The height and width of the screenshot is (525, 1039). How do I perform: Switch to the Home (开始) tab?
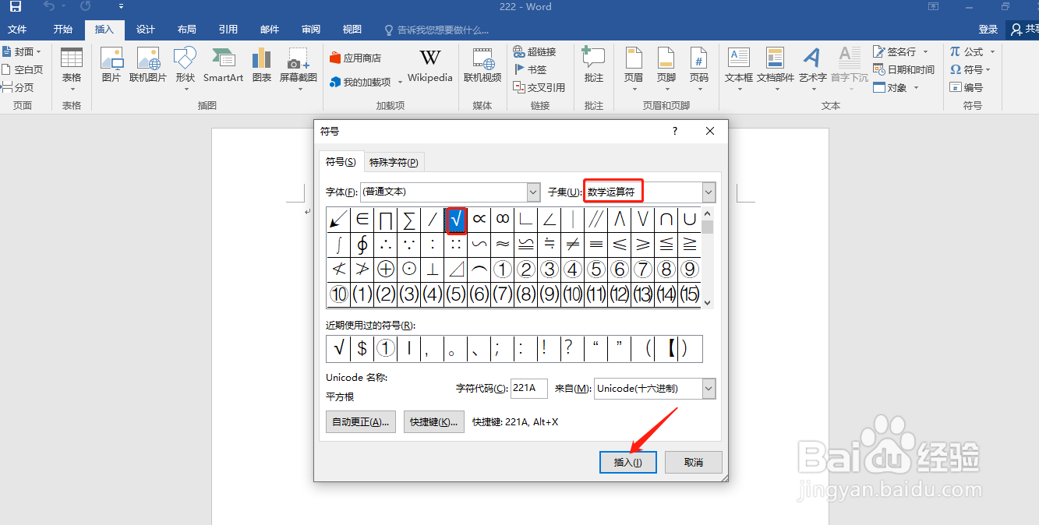tap(63, 30)
